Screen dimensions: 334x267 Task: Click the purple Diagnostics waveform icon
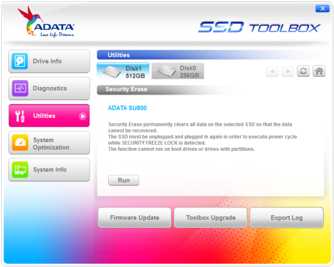pos(20,88)
